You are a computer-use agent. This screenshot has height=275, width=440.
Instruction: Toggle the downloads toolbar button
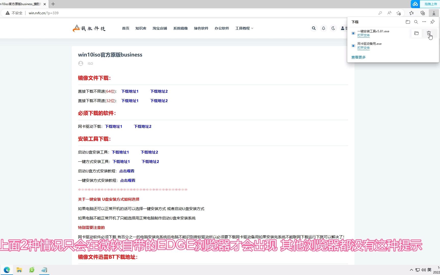[x=434, y=13]
